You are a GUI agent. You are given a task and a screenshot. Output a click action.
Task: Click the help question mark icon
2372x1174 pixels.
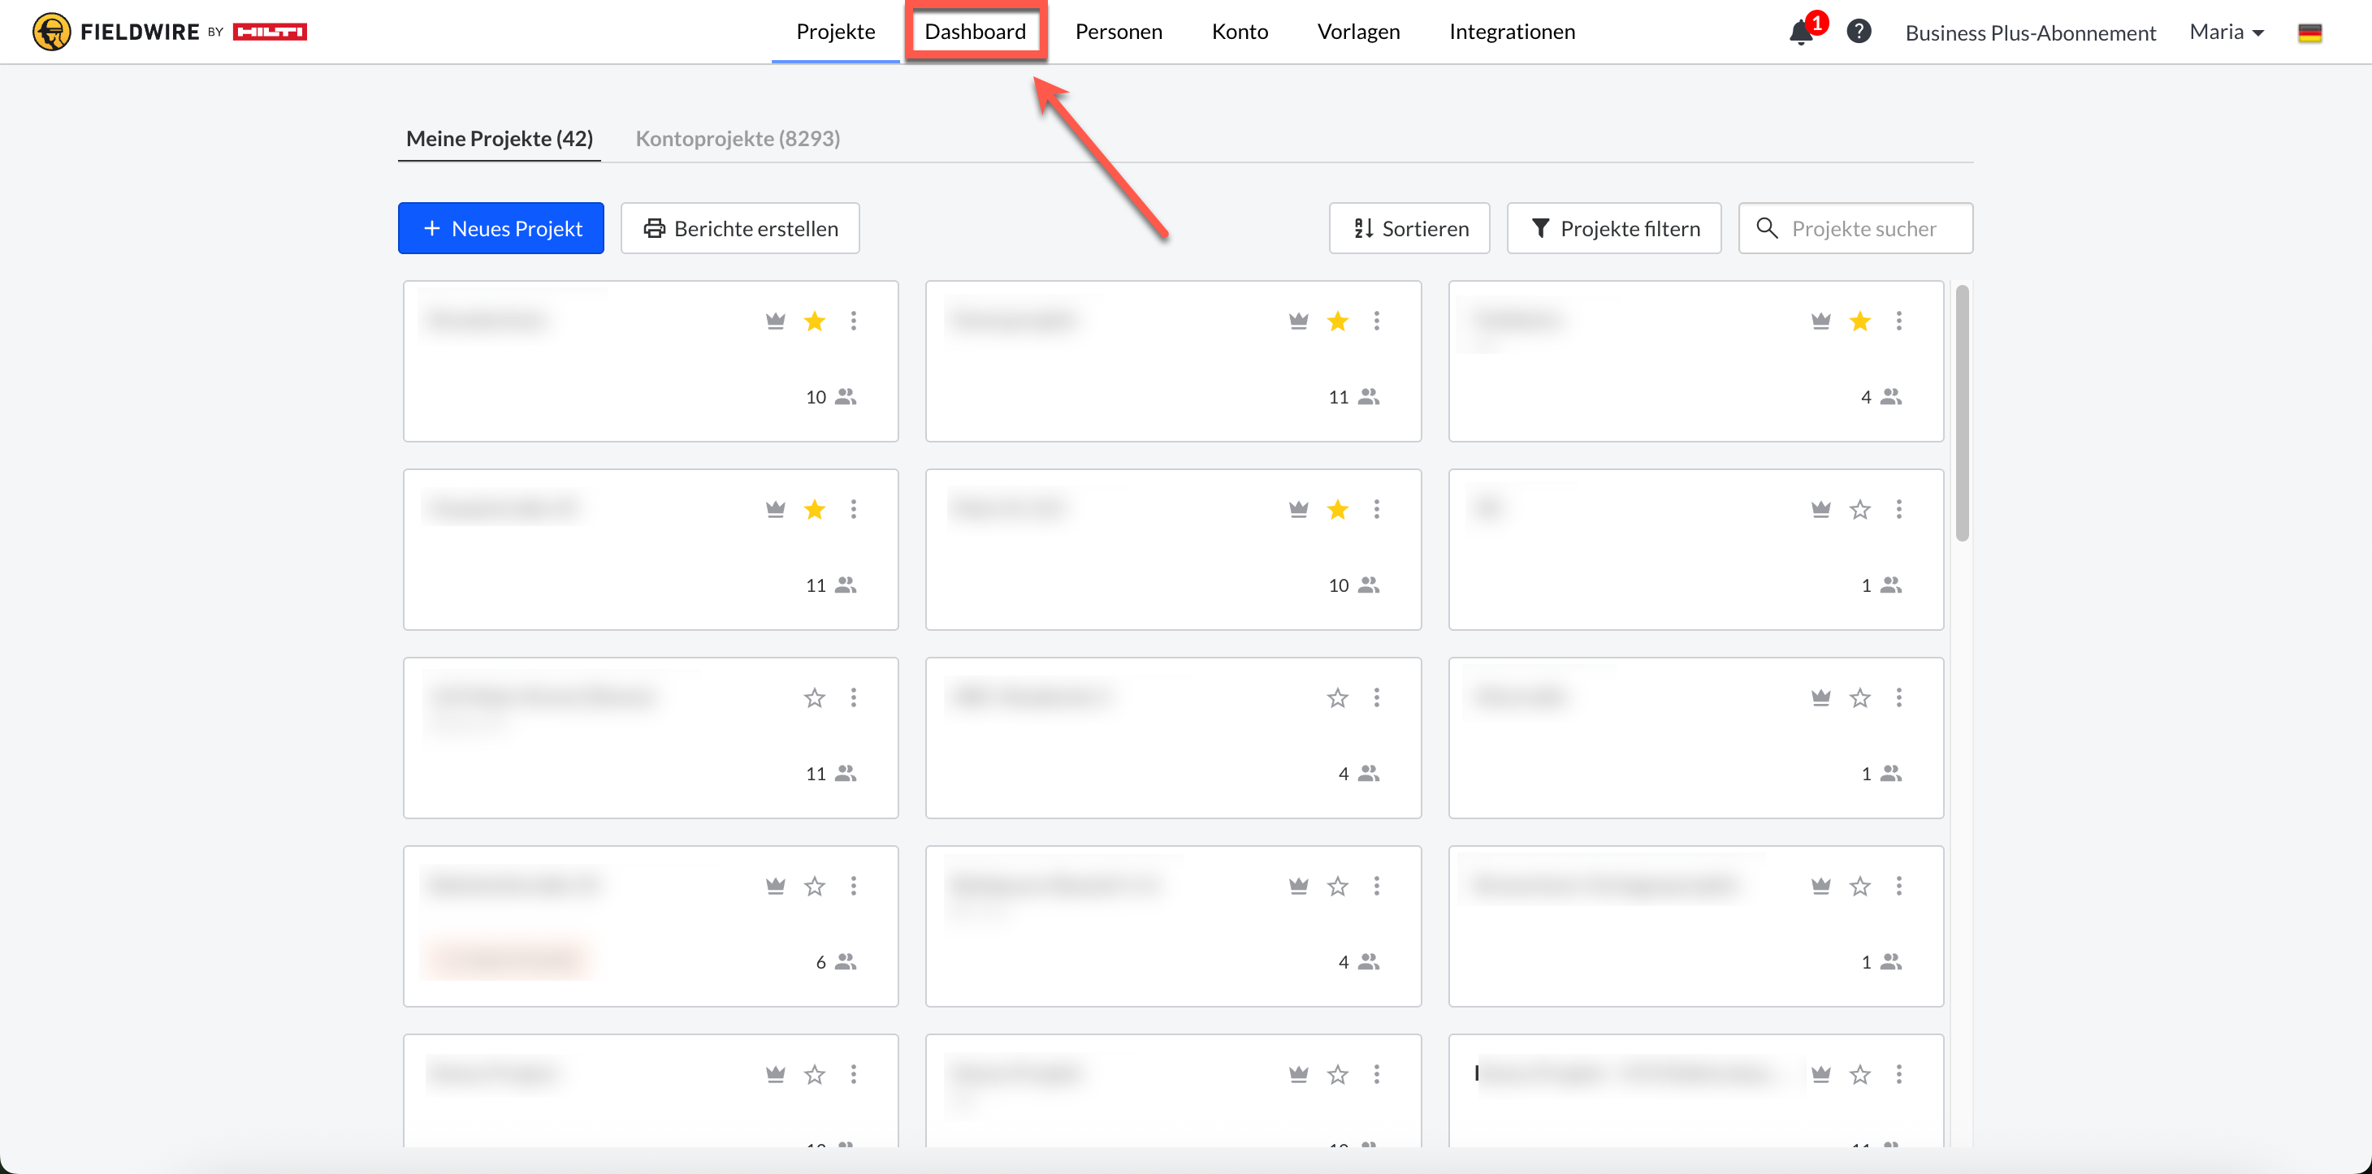pyautogui.click(x=1858, y=32)
